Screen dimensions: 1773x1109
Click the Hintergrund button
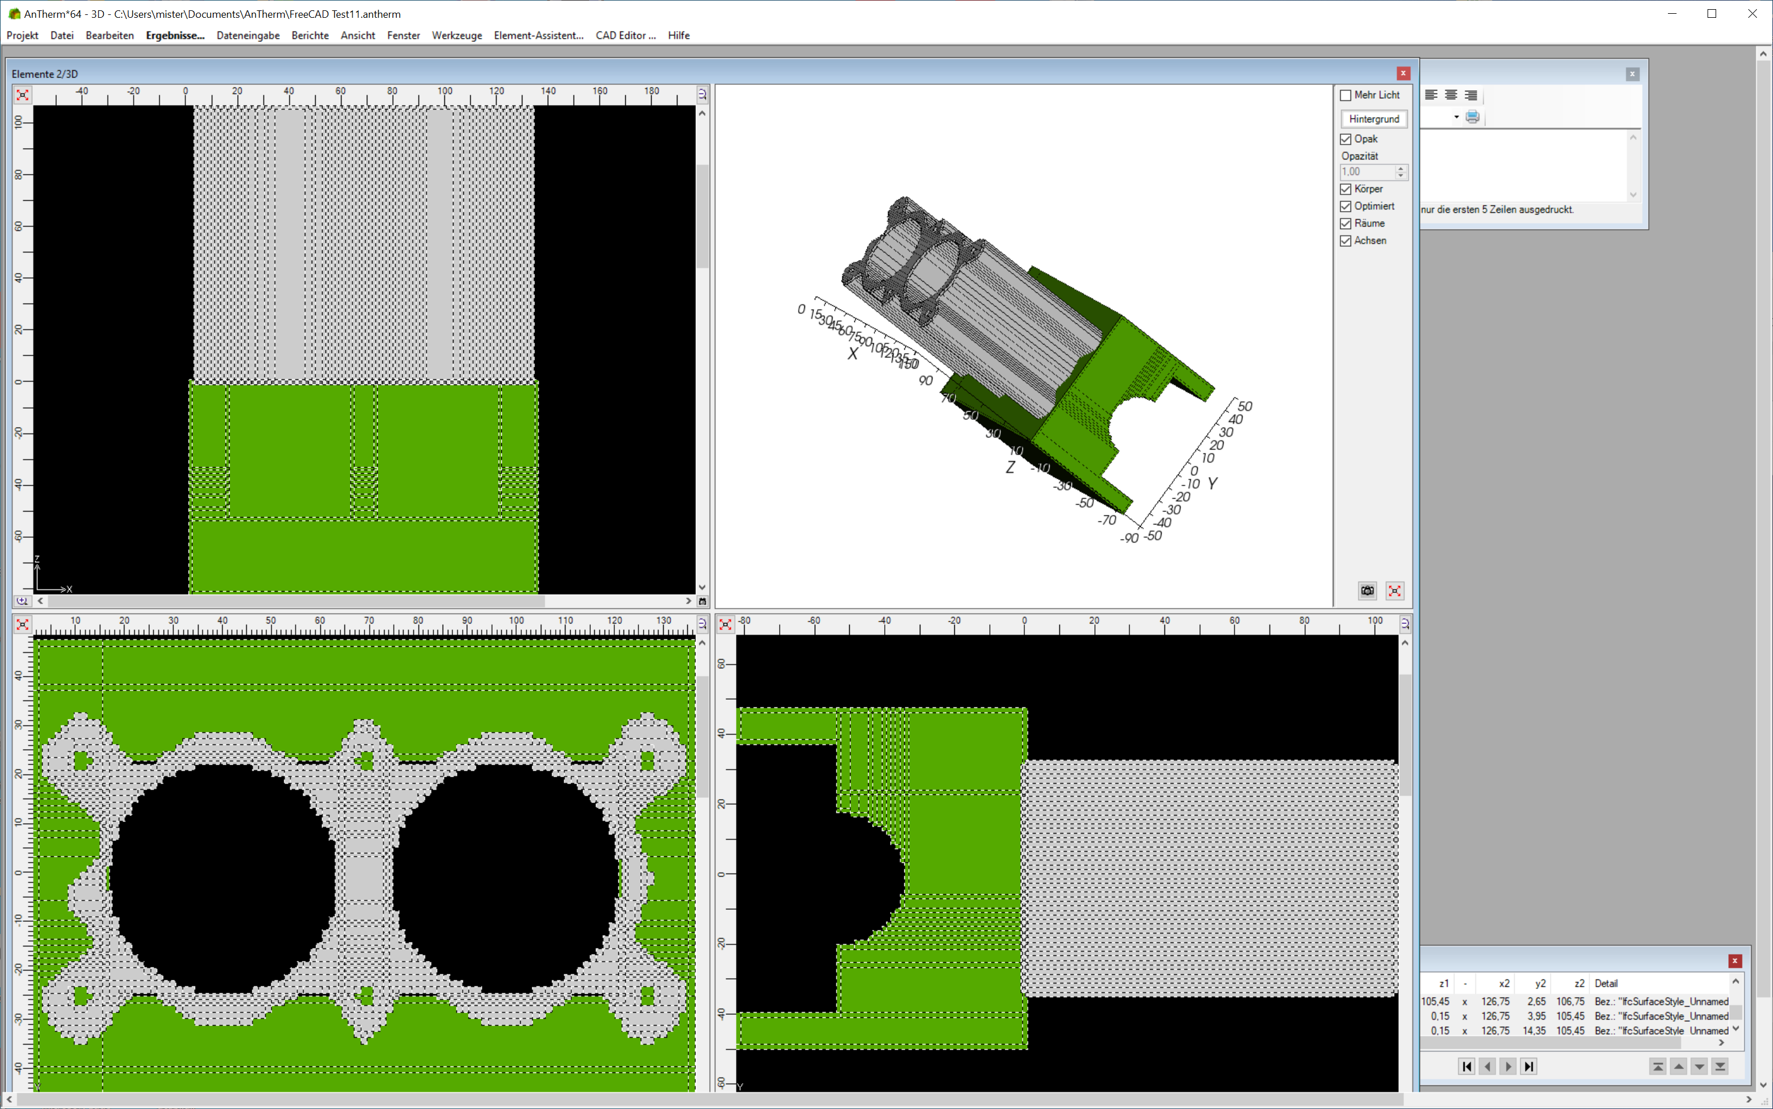pos(1373,119)
